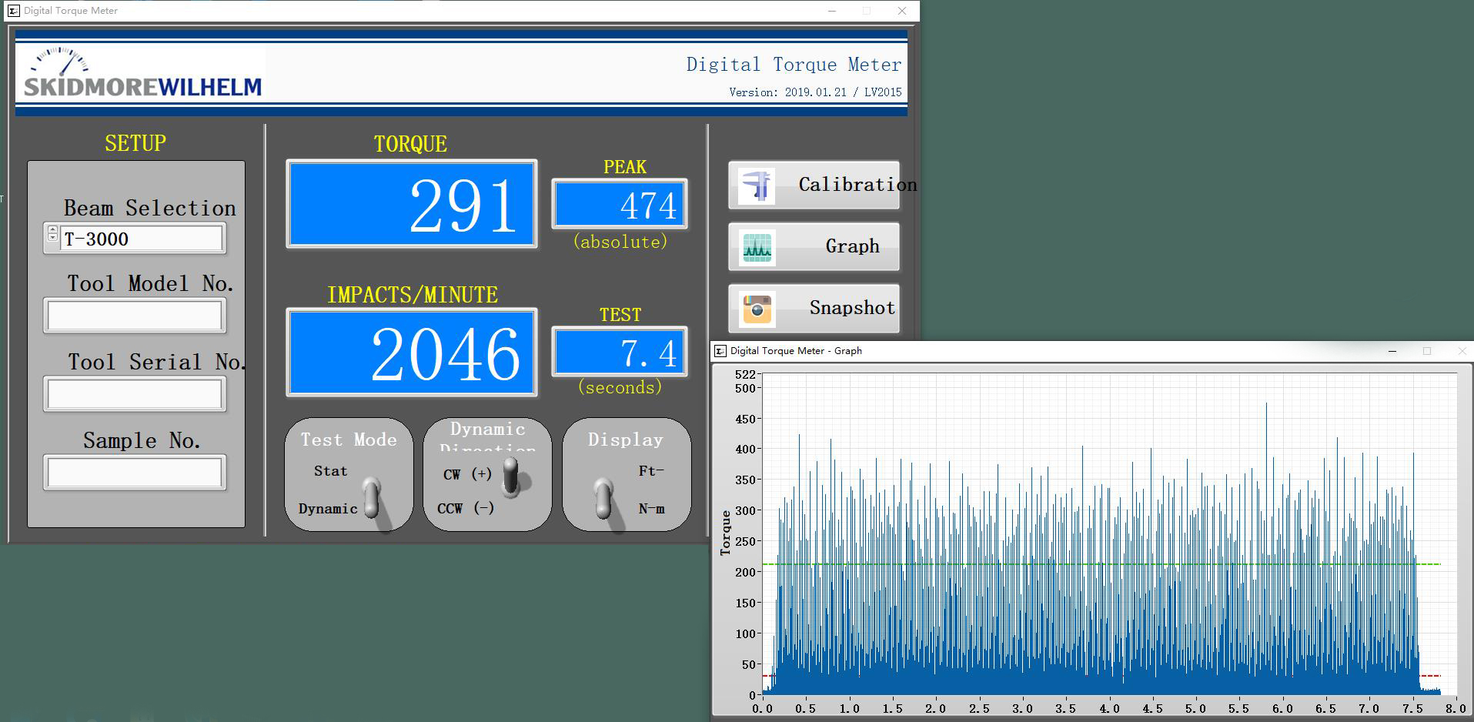Focus the Tool Serial No. input field
The height and width of the screenshot is (722, 1474).
(135, 394)
